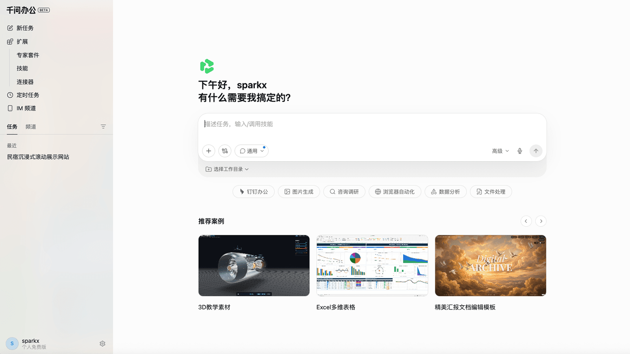Image resolution: width=630 pixels, height=354 pixels.
Task: Open recent task 民宿沉浸式滚动展示网站
Action: (x=38, y=157)
